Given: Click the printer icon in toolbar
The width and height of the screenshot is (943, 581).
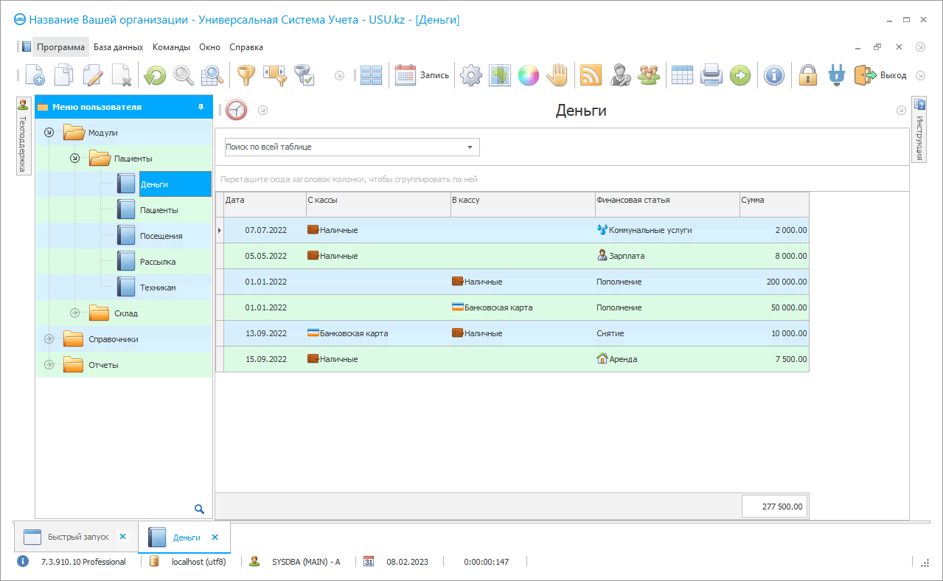Looking at the screenshot, I should [x=711, y=75].
